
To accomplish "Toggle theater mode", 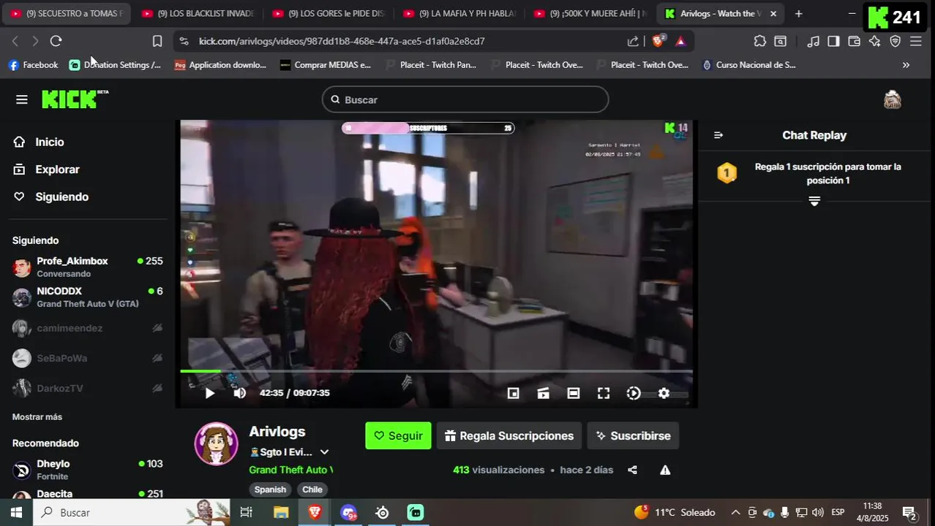I will click(x=574, y=393).
